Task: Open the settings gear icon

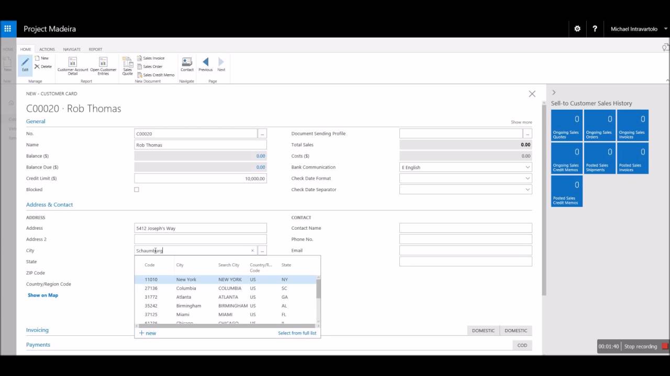Action: point(577,29)
